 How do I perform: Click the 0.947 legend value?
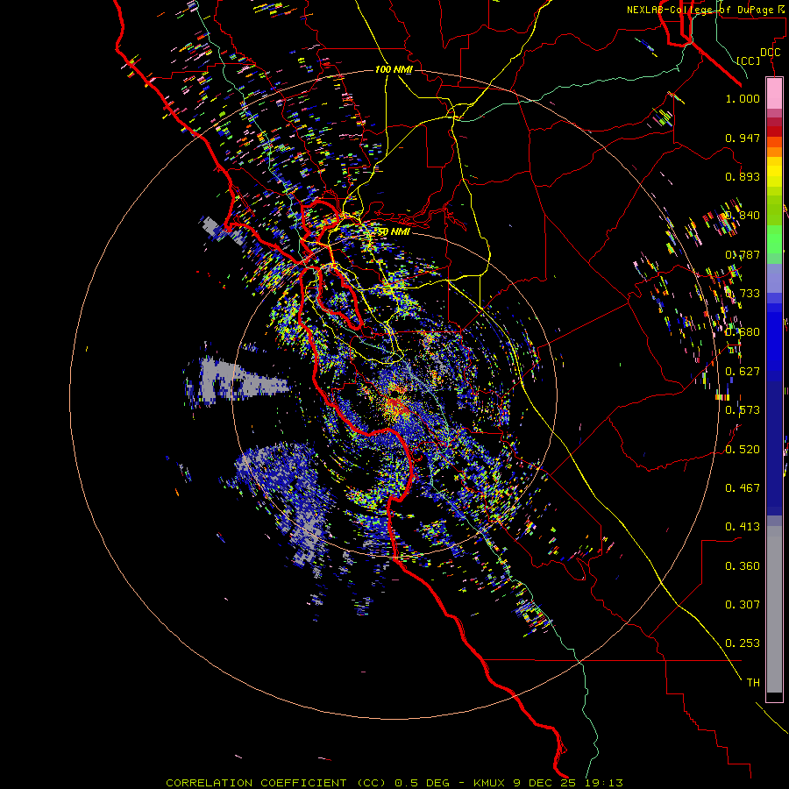point(743,138)
